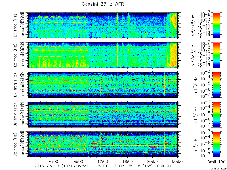Image resolution: width=227 pixels, height=170 pixels.
Task: Click the Bz panel color scale bar
Action: pos(216,144)
